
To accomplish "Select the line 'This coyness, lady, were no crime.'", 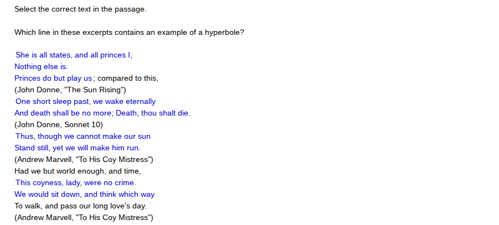I will tap(76, 183).
